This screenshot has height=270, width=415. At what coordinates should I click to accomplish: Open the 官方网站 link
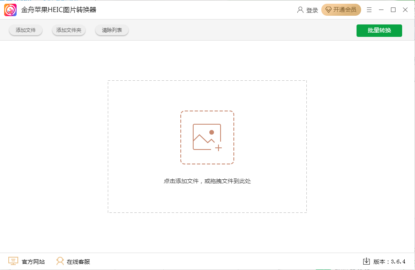click(33, 262)
